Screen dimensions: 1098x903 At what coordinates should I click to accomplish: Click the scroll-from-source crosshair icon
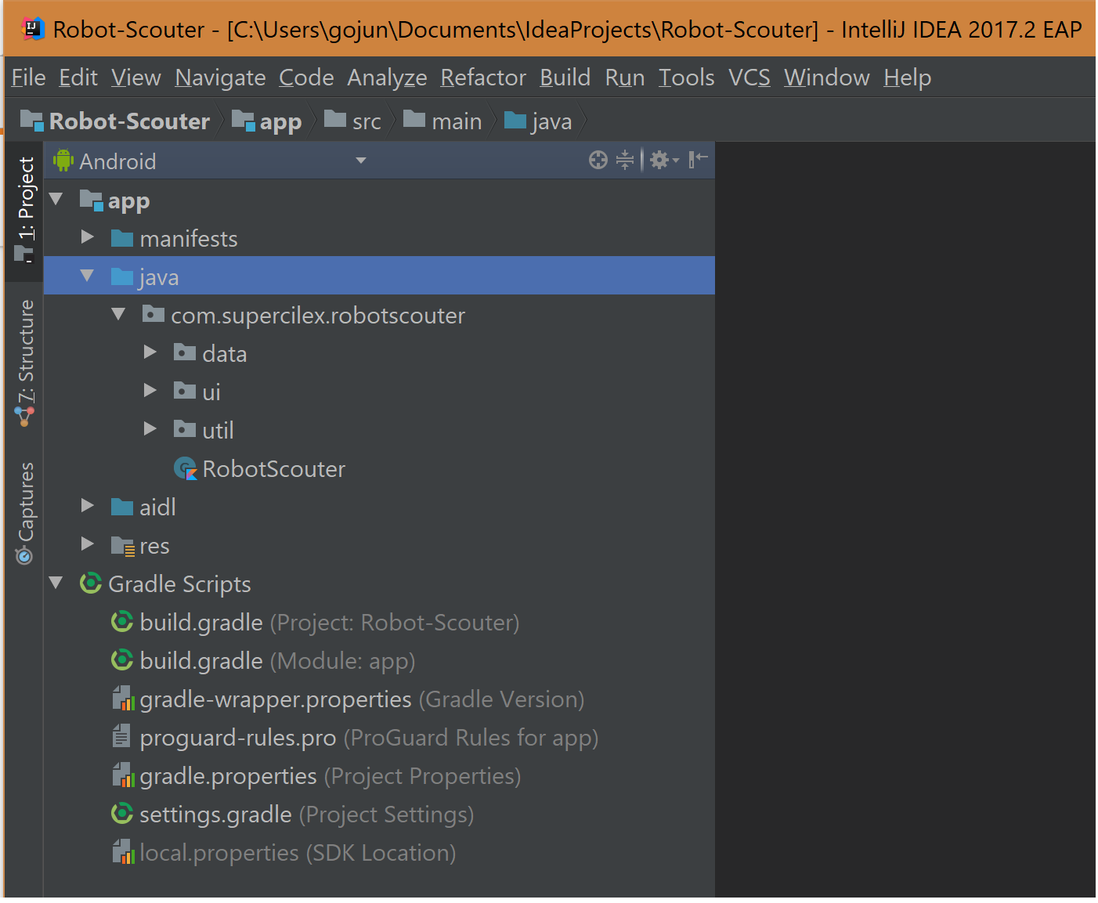[x=598, y=161]
